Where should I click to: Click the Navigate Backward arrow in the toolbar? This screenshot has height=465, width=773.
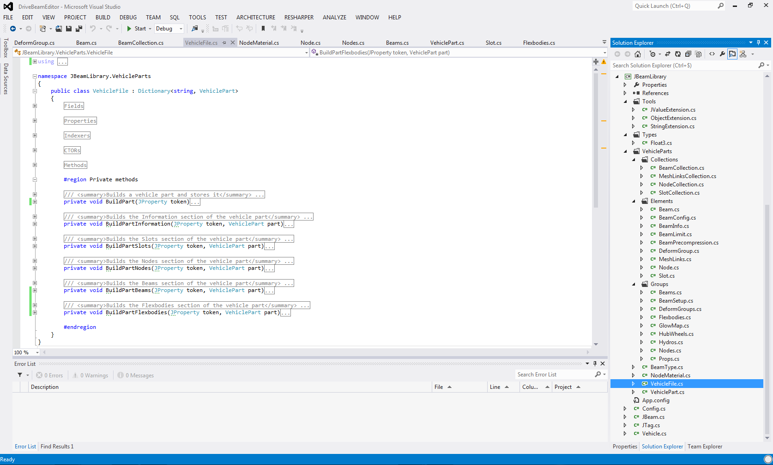[x=13, y=29]
